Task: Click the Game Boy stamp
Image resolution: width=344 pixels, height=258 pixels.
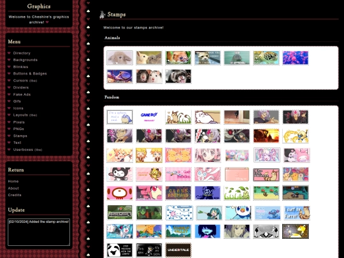Action: 149,117
